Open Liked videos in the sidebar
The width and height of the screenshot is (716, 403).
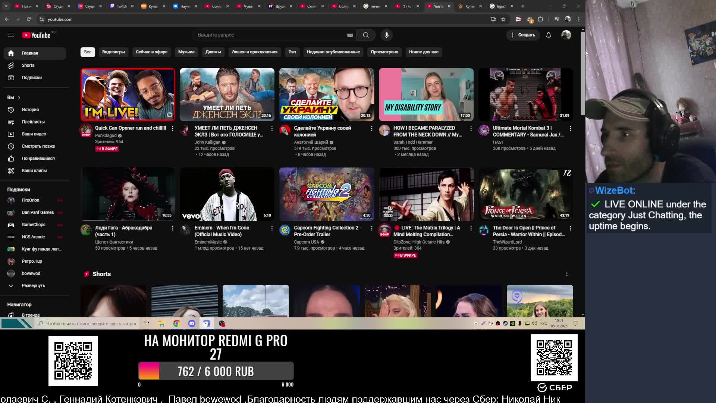point(38,159)
